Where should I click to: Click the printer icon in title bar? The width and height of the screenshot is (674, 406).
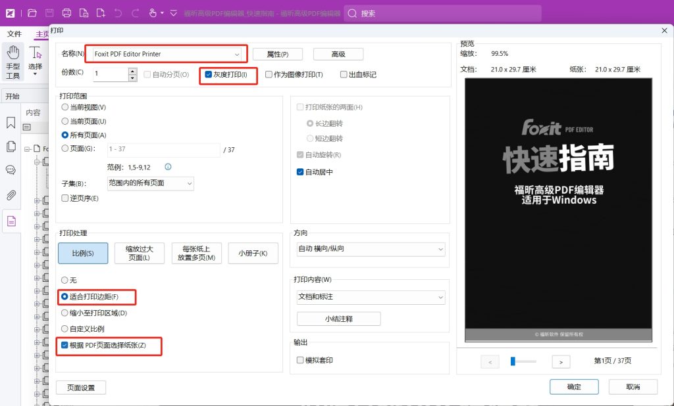[x=66, y=13]
